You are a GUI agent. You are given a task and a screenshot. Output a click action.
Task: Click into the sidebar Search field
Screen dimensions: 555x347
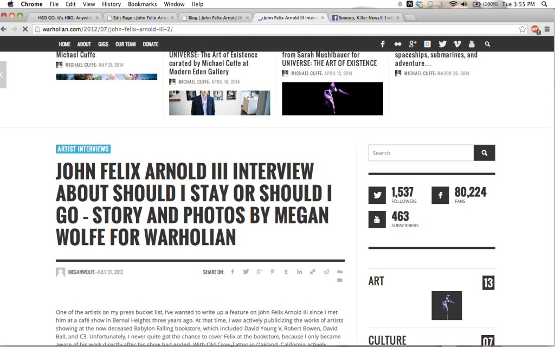(421, 153)
